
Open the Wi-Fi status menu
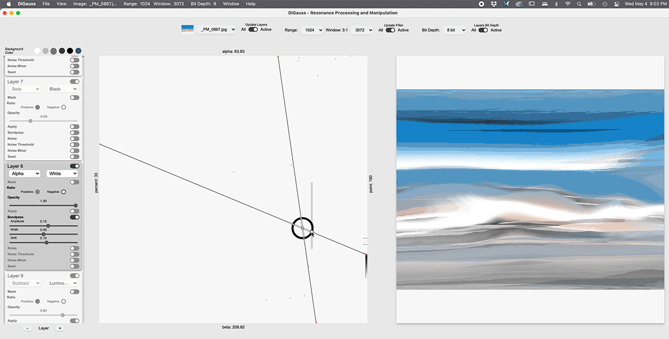(568, 4)
